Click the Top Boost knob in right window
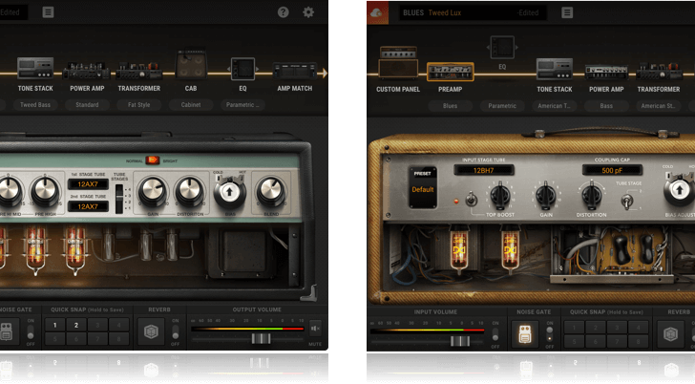Image resolution: width=695 pixels, height=384 pixels. 499,195
